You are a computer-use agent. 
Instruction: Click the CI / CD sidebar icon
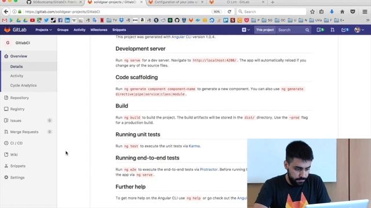coord(6,143)
